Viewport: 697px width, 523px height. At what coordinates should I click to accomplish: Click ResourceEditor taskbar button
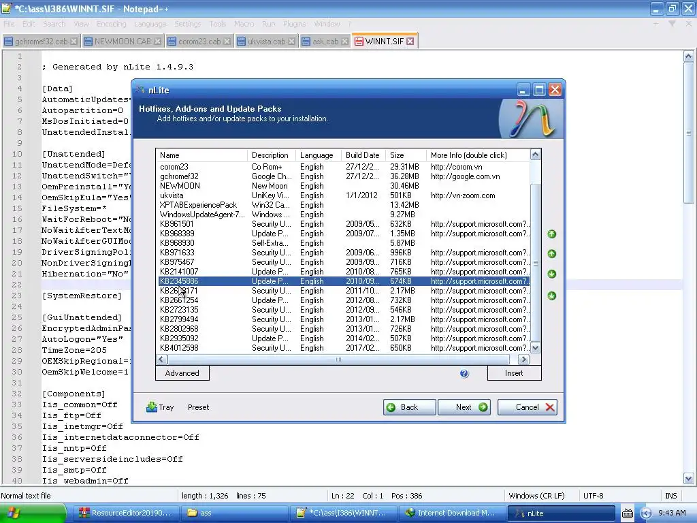(125, 513)
